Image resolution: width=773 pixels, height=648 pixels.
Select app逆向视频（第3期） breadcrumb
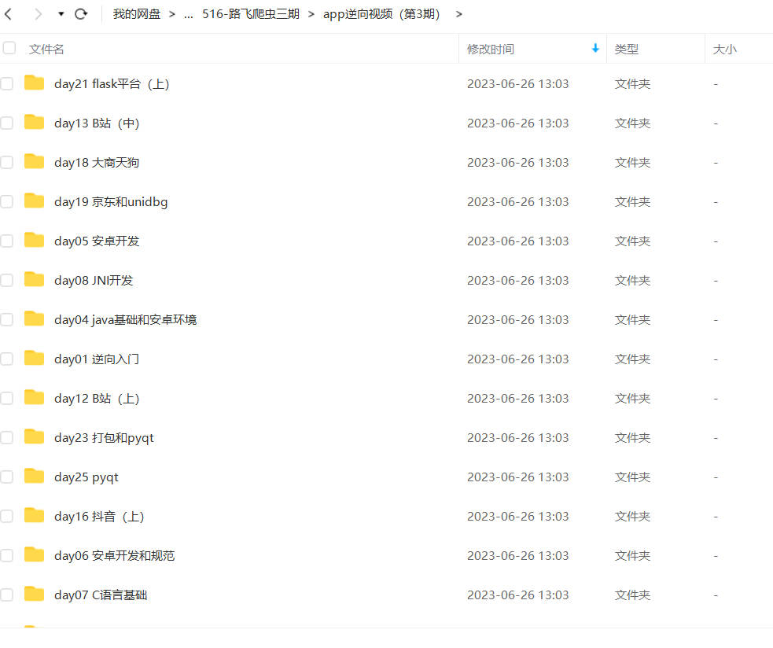tap(381, 14)
